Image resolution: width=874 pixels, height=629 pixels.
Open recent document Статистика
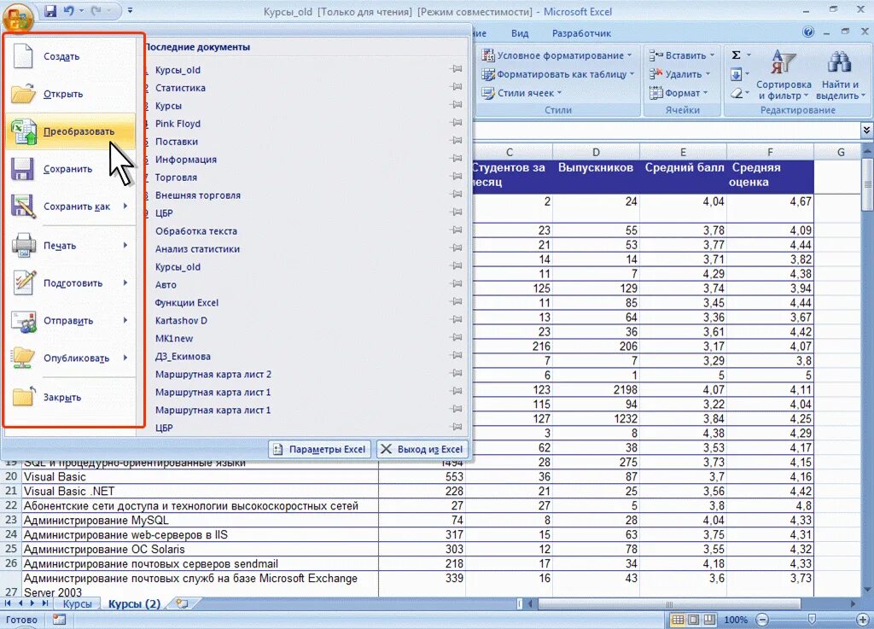click(x=180, y=88)
